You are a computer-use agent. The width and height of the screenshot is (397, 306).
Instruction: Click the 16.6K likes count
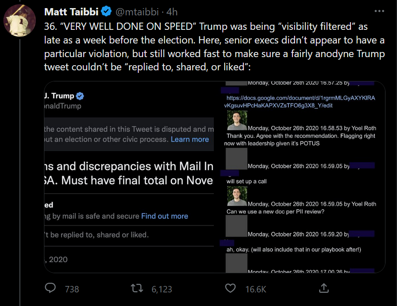tap(256, 289)
